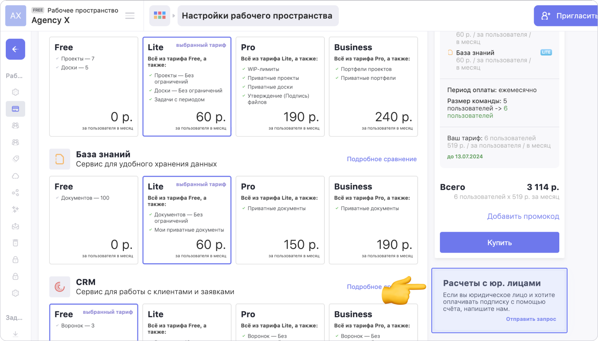The image size is (598, 341).
Task: Click the back arrow button in sidebar
Action: [x=15, y=49]
